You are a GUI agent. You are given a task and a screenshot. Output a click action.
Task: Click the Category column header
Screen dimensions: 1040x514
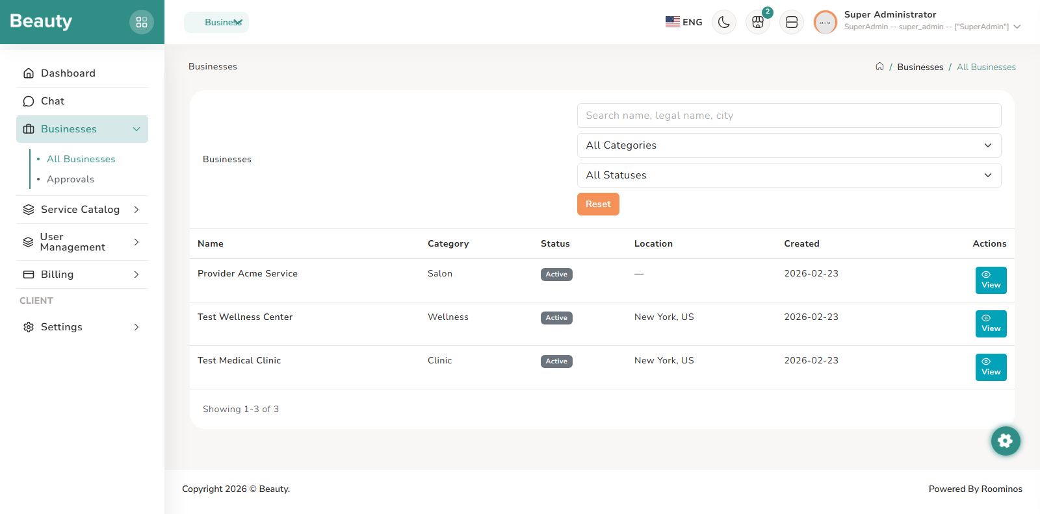(448, 243)
